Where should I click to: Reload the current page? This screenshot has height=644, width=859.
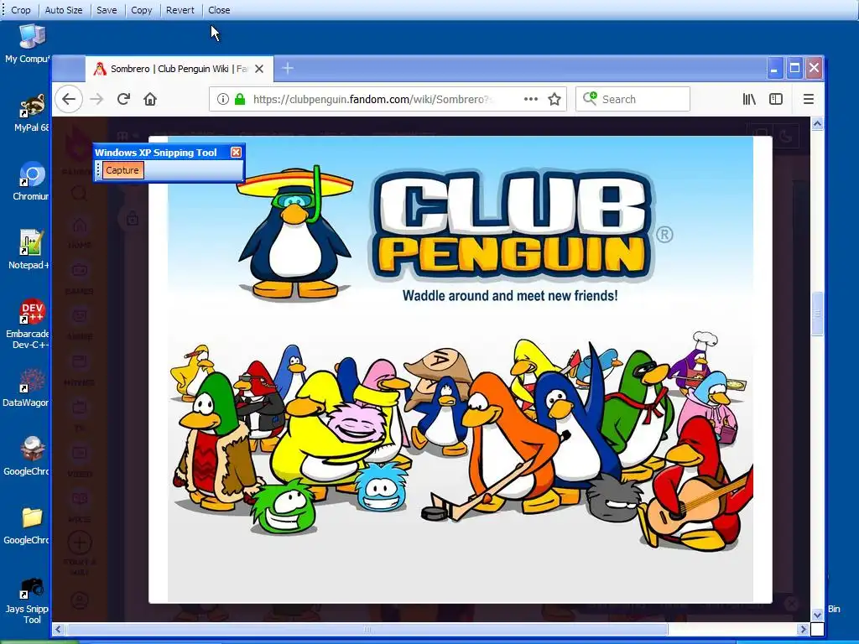124,99
